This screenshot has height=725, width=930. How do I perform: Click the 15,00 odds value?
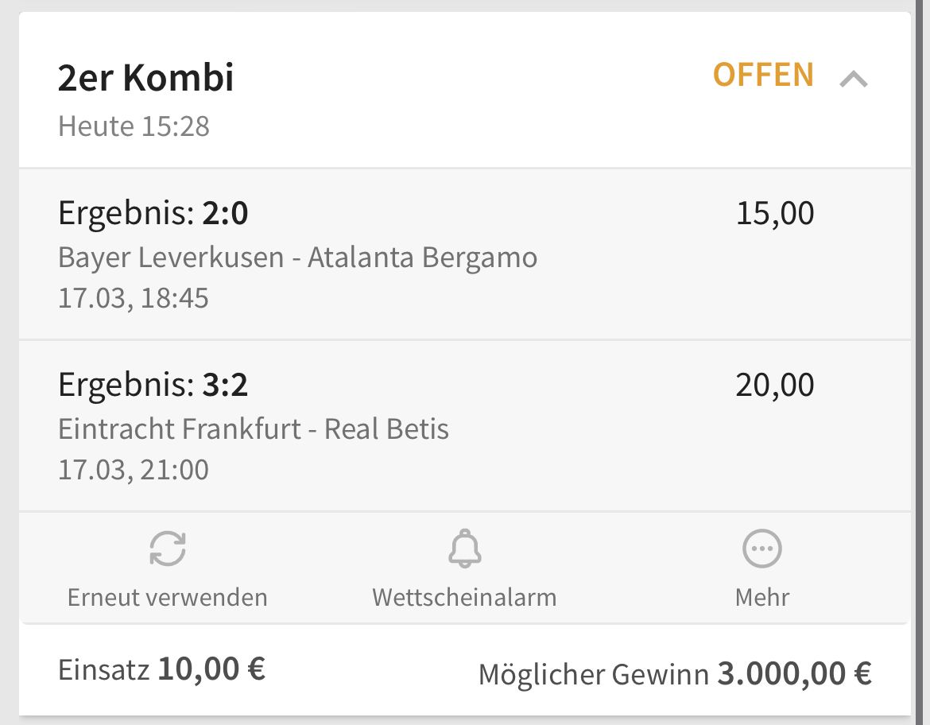775,213
